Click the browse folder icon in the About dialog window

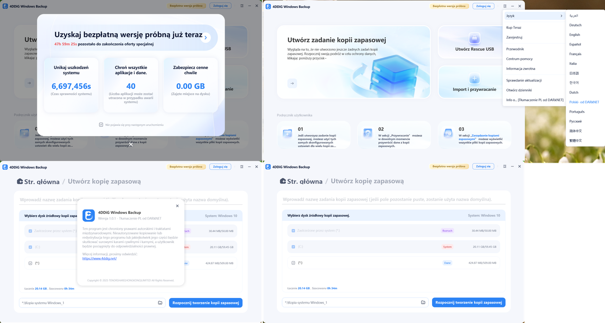click(x=160, y=303)
